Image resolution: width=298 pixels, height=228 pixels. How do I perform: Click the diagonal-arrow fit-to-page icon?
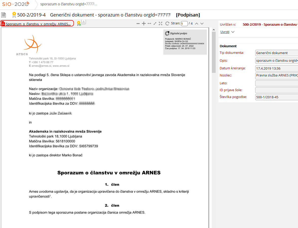point(155,23)
